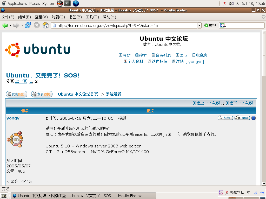Open the GNOME Applications menu

tap(15, 4)
